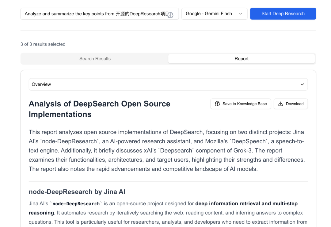Click the brain icon inside the query input field
Image resolution: width=331 pixels, height=227 pixels.
click(x=171, y=14)
